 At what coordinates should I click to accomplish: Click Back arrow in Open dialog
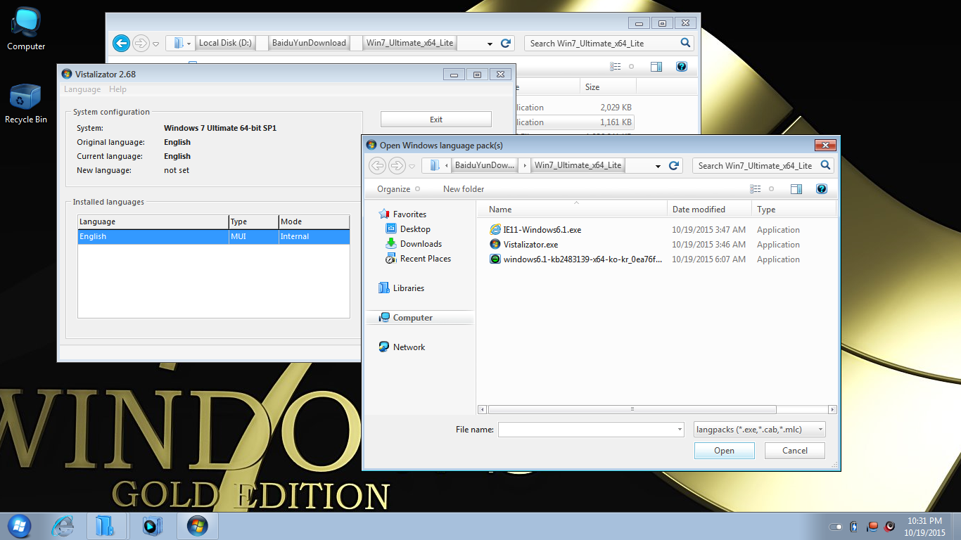pyautogui.click(x=378, y=165)
